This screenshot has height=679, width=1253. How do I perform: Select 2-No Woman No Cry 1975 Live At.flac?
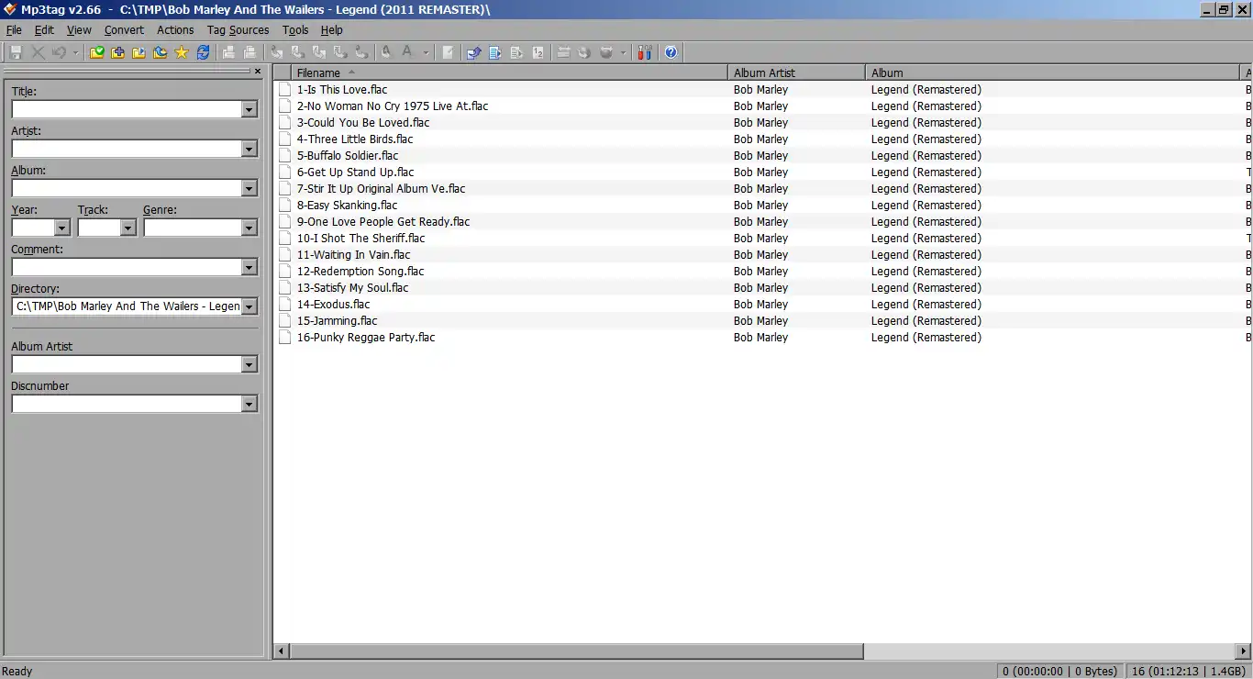[393, 106]
